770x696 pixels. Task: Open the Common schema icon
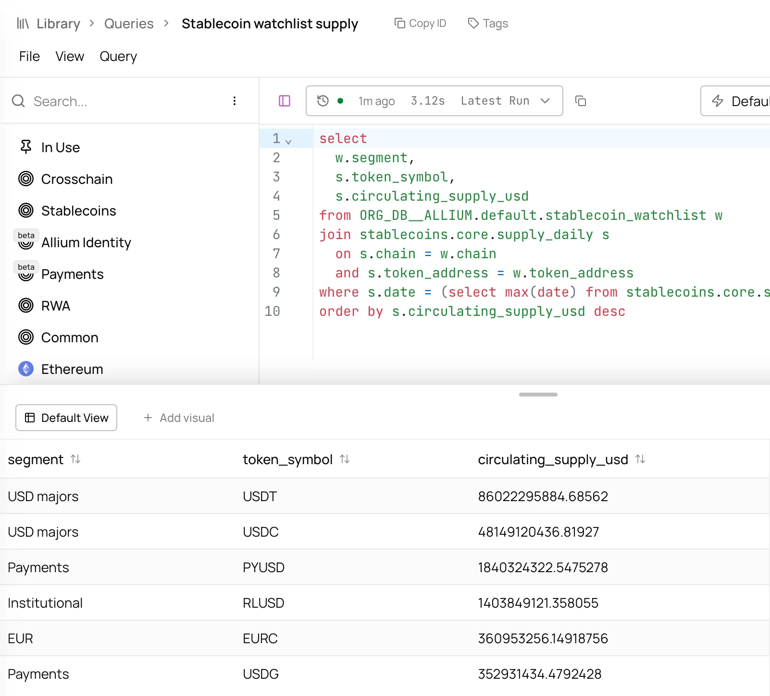pyautogui.click(x=26, y=337)
